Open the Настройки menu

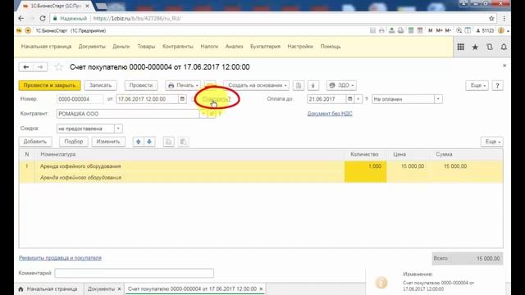[x=300, y=47]
